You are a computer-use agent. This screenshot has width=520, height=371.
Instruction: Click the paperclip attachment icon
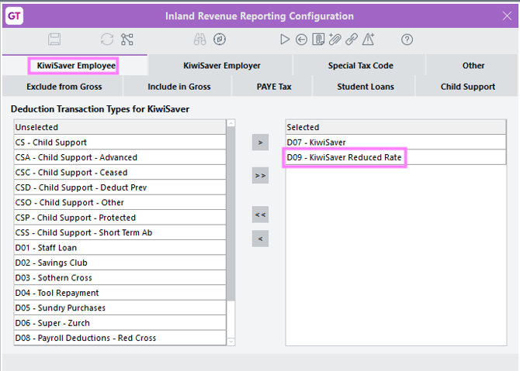pos(335,40)
